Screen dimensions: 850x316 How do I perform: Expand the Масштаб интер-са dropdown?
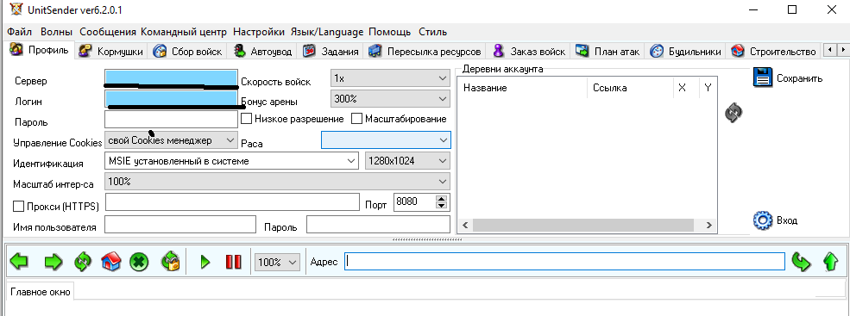pos(277,182)
